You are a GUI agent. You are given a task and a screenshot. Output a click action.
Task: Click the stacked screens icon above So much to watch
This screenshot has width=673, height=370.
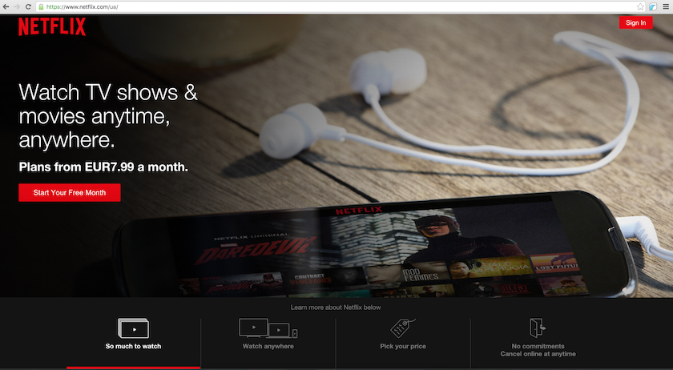click(x=134, y=328)
